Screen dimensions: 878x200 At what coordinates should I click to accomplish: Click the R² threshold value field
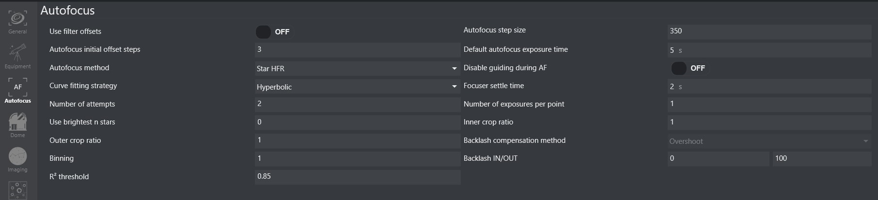(x=358, y=177)
